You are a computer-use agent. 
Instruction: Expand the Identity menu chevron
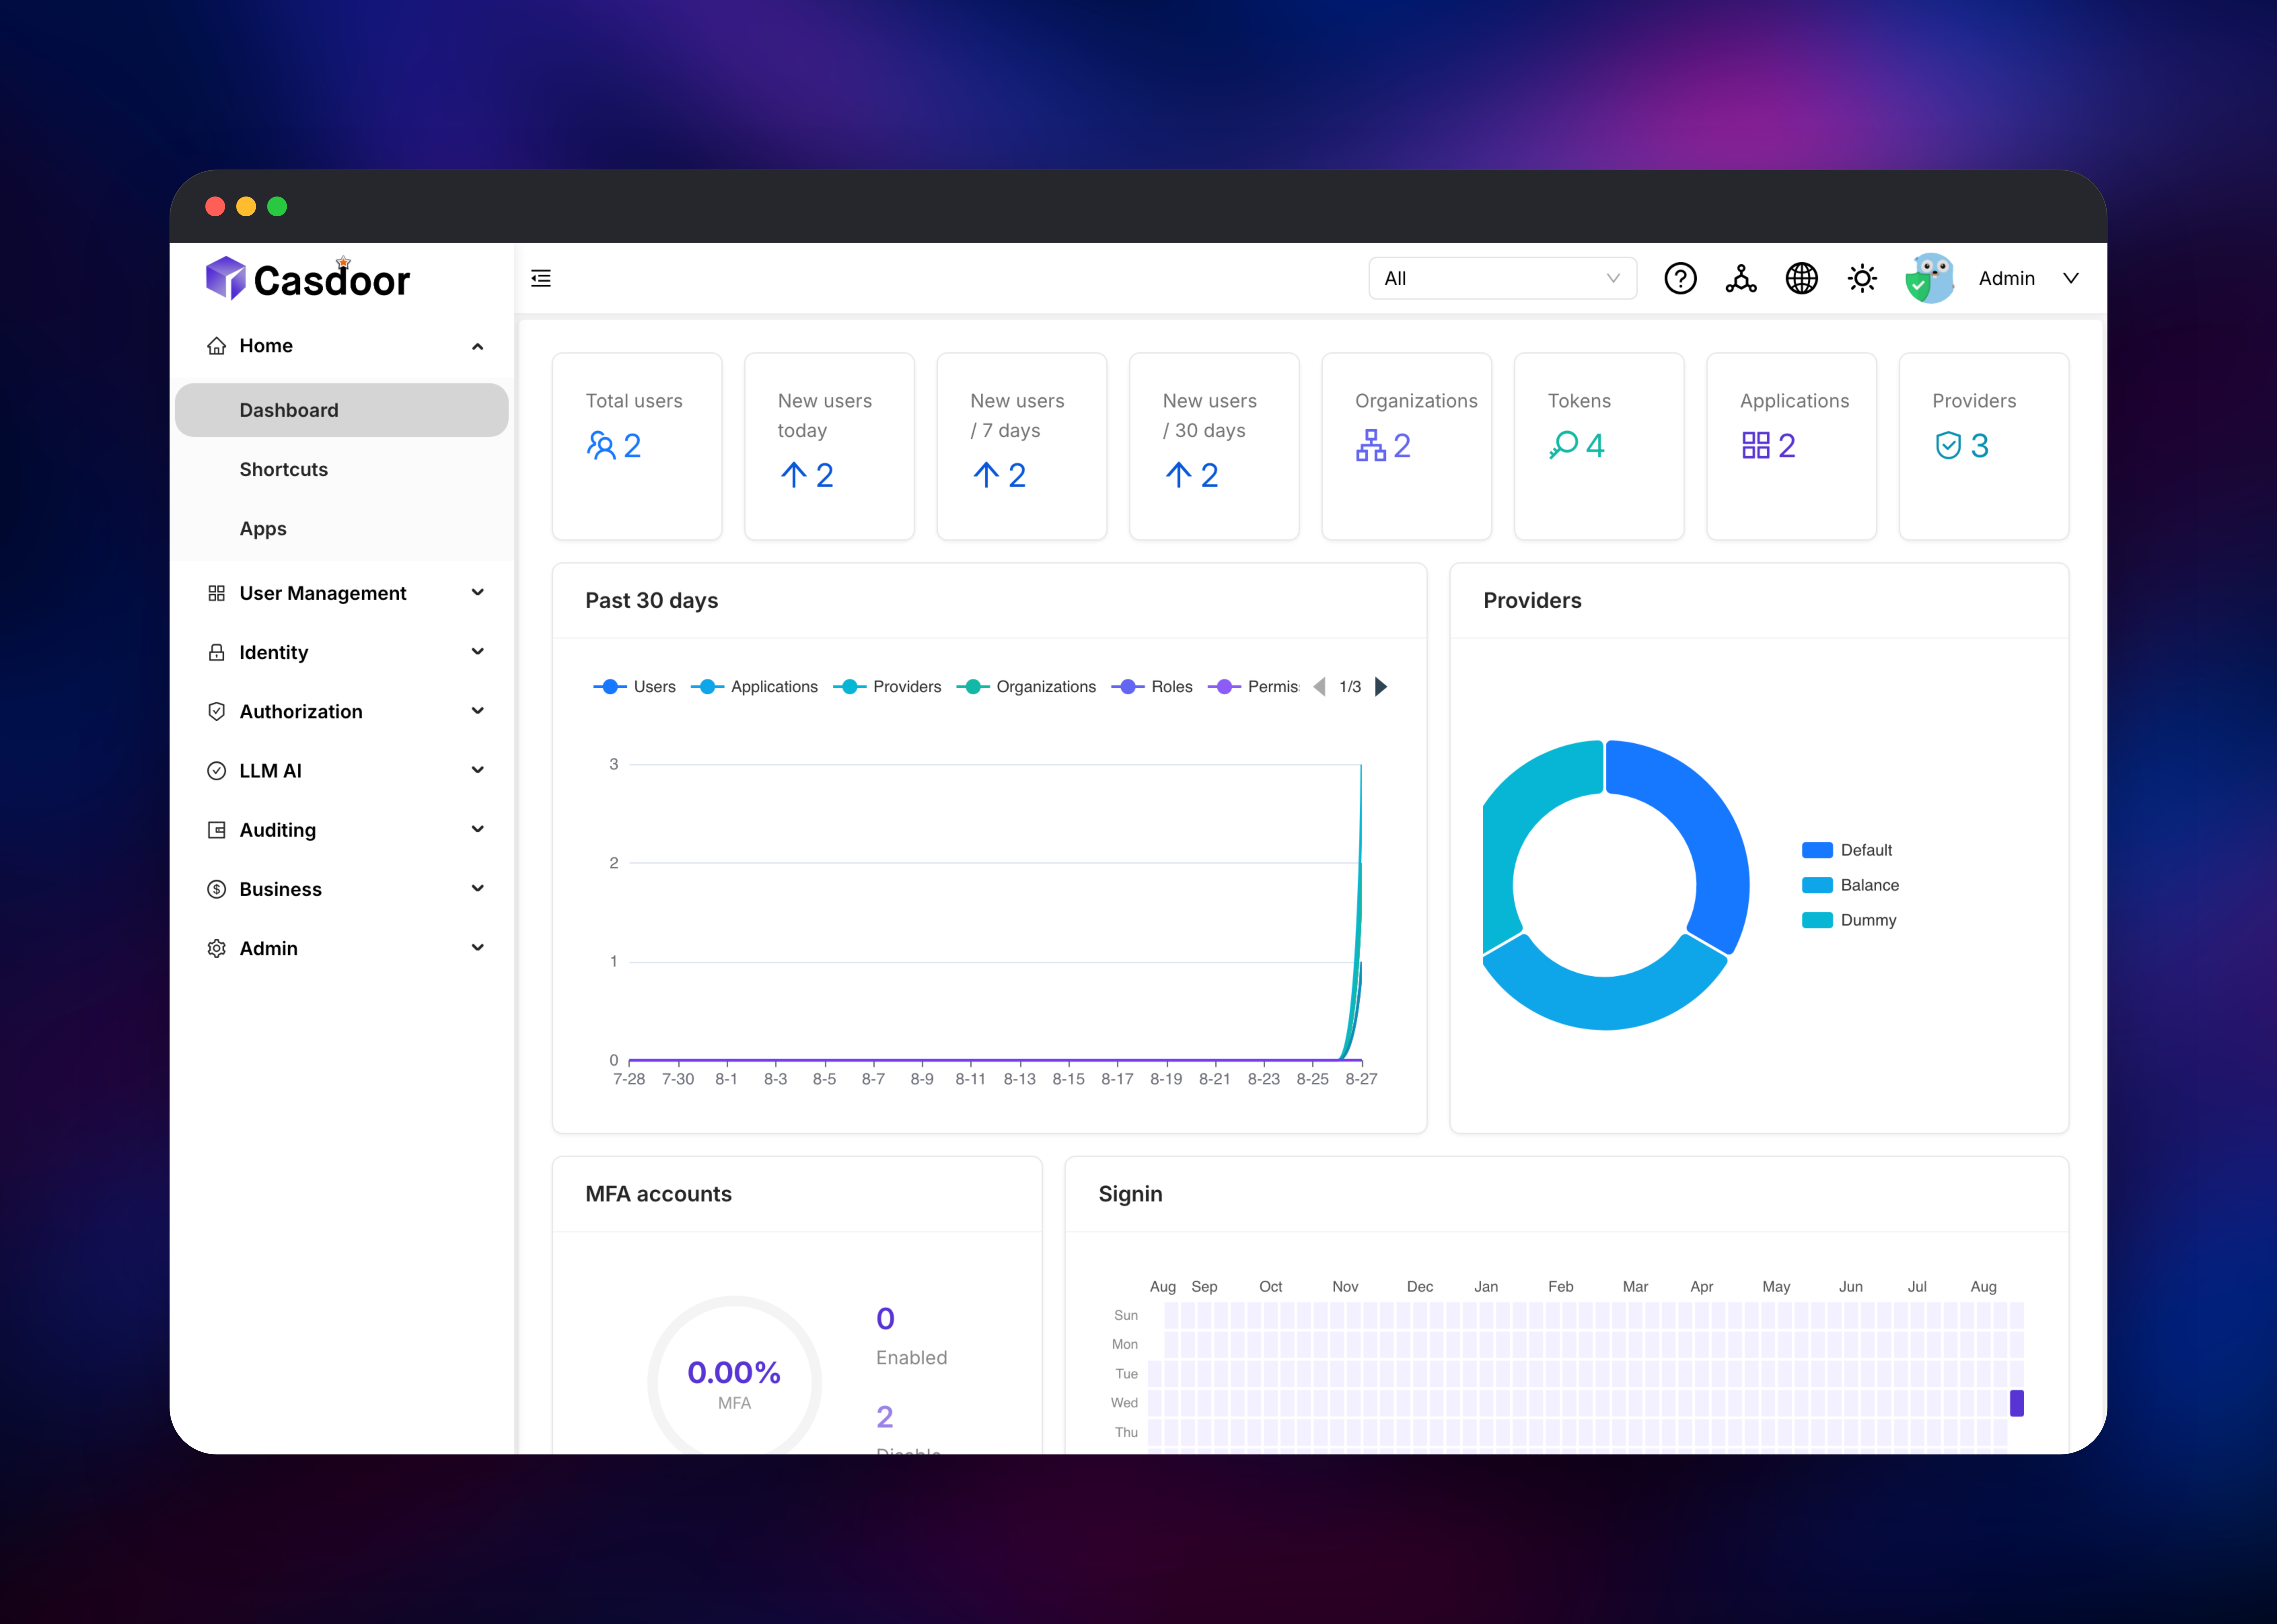point(478,652)
